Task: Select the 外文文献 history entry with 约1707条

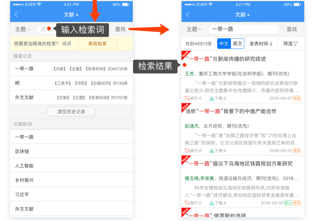Action: coord(71,97)
